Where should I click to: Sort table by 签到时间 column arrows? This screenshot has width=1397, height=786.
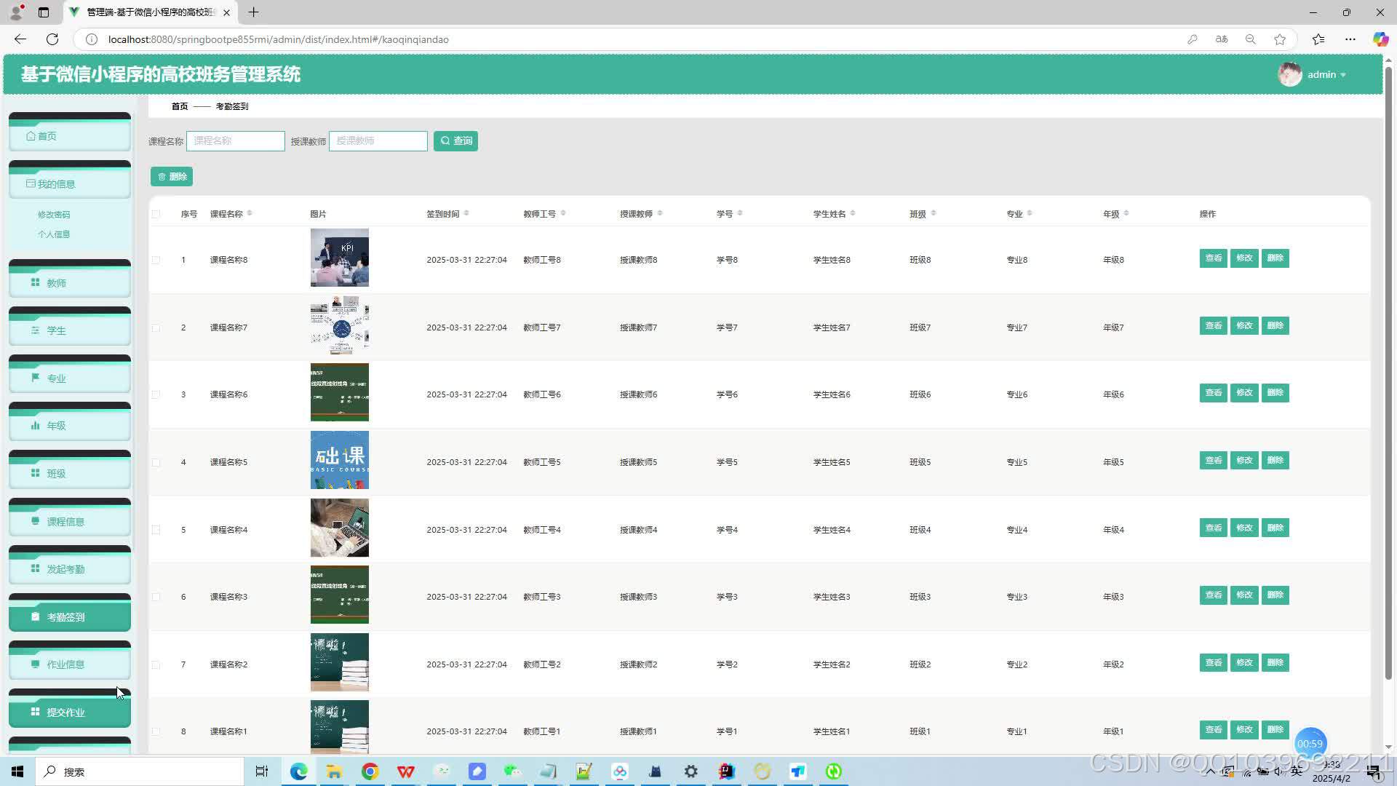pos(466,213)
